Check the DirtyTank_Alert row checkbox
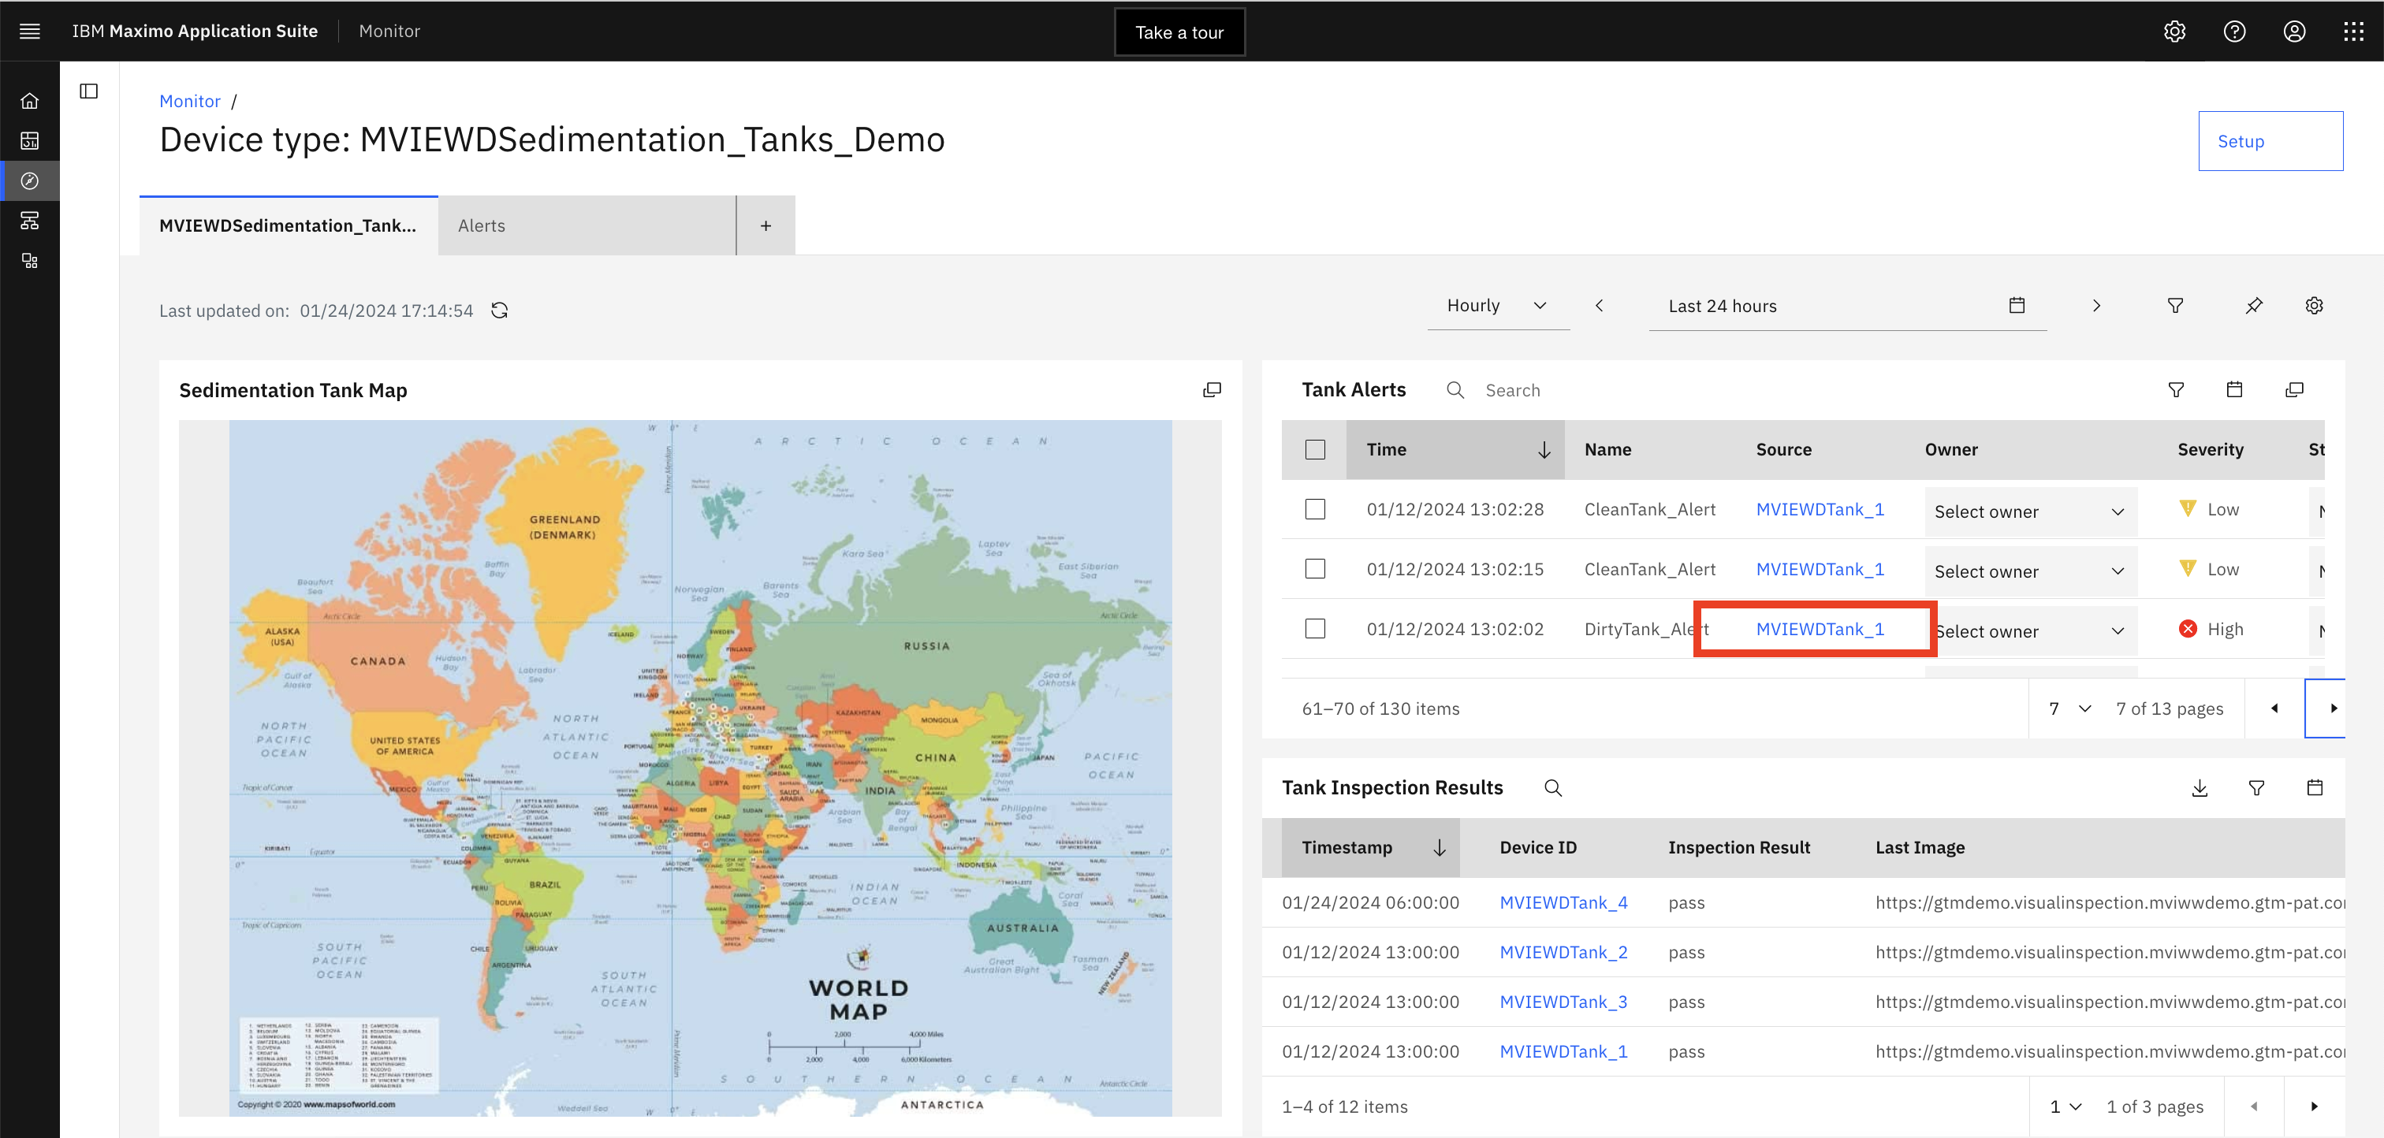Screen dimensions: 2384x1138 point(1315,629)
